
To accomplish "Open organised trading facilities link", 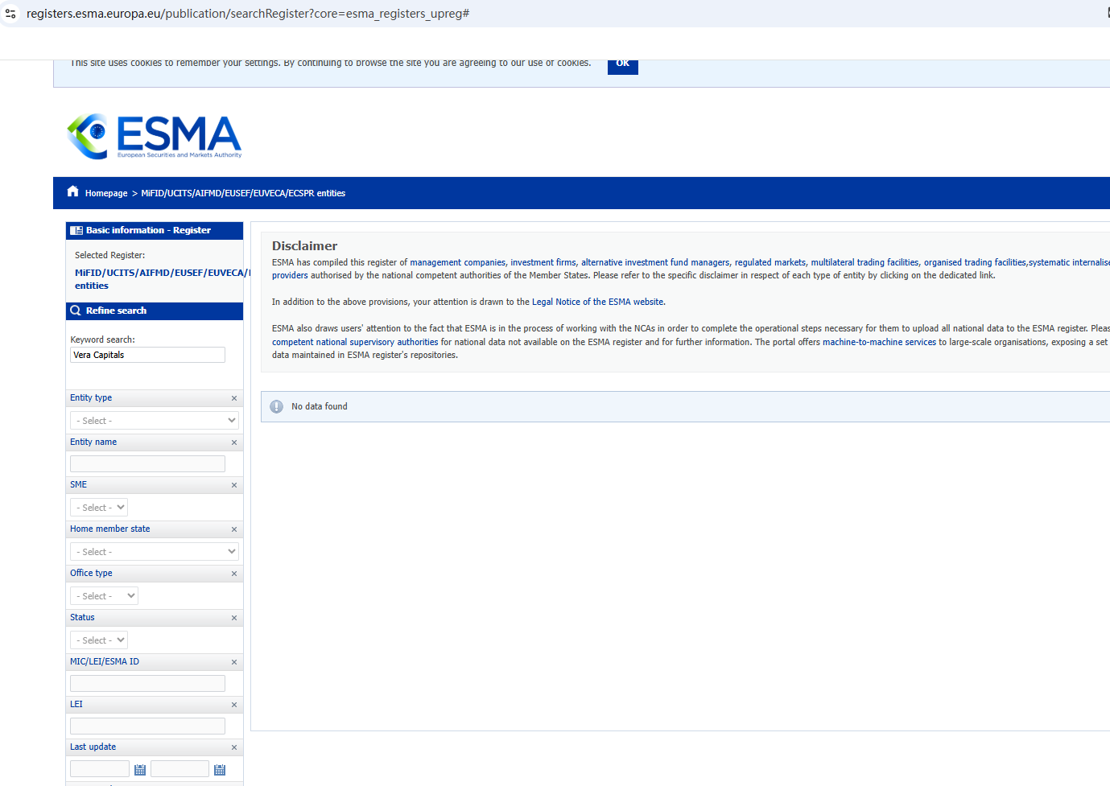I will (x=975, y=262).
